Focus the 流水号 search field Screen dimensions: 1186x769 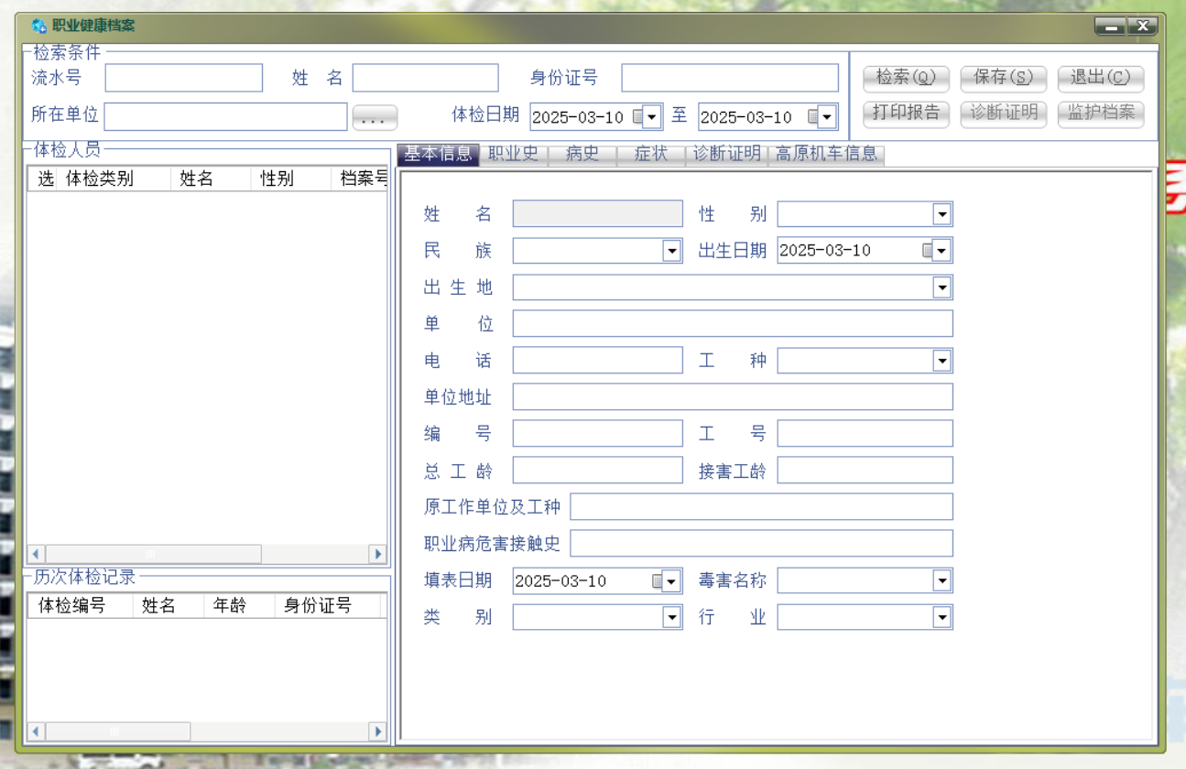coord(184,78)
